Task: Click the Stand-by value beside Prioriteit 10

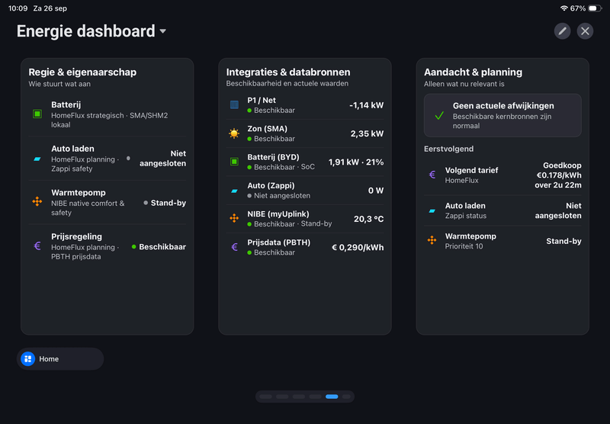Action: pos(563,241)
